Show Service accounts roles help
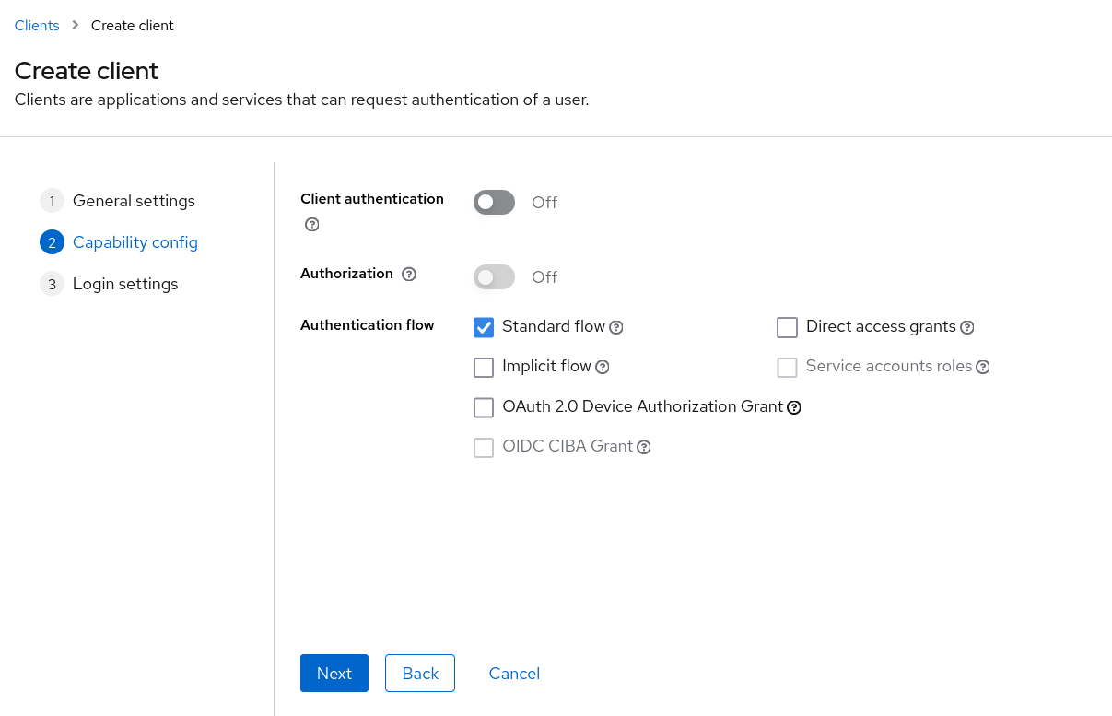The width and height of the screenshot is (1112, 716). 983,367
